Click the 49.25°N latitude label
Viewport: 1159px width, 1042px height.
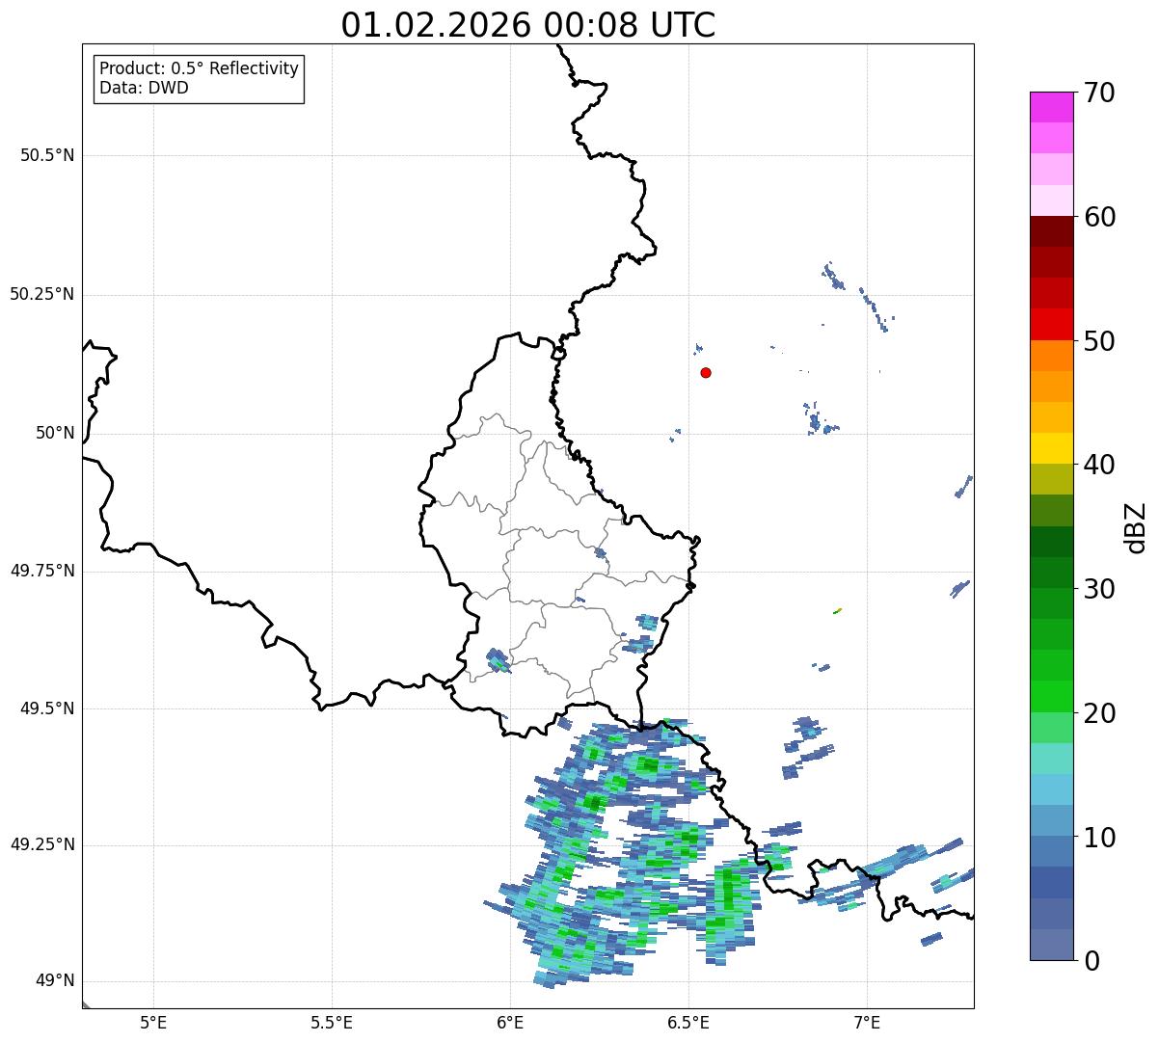[42, 844]
